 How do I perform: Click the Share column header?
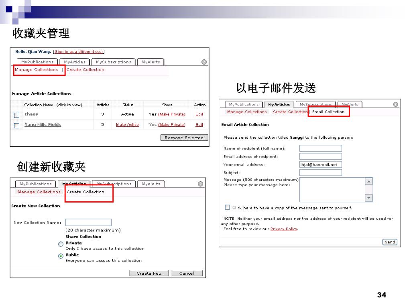coord(167,105)
